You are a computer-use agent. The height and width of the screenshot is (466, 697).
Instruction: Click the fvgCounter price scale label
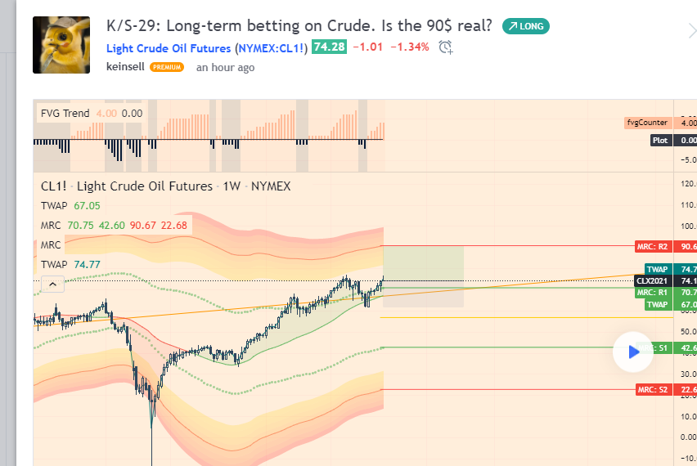[x=646, y=123]
